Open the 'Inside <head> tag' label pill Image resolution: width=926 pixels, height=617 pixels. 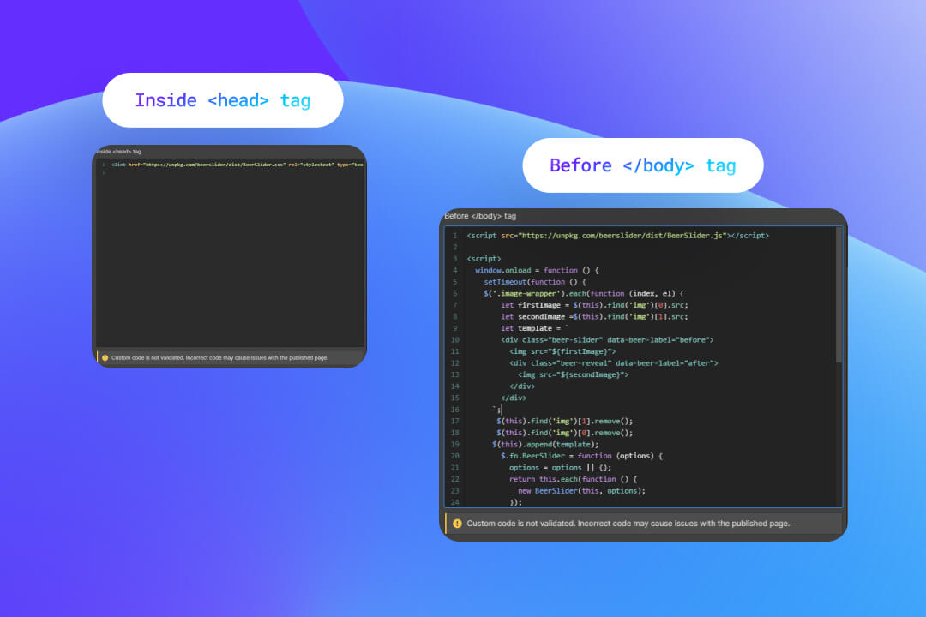(222, 100)
